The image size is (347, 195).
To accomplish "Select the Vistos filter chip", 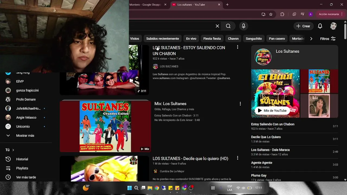I will tap(134, 39).
